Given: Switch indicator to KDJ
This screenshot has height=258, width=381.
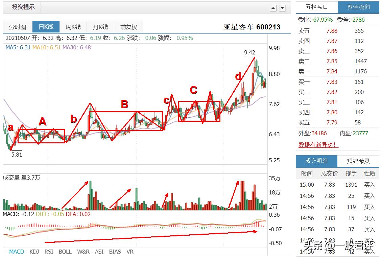Looking at the screenshot, I should click(x=34, y=252).
